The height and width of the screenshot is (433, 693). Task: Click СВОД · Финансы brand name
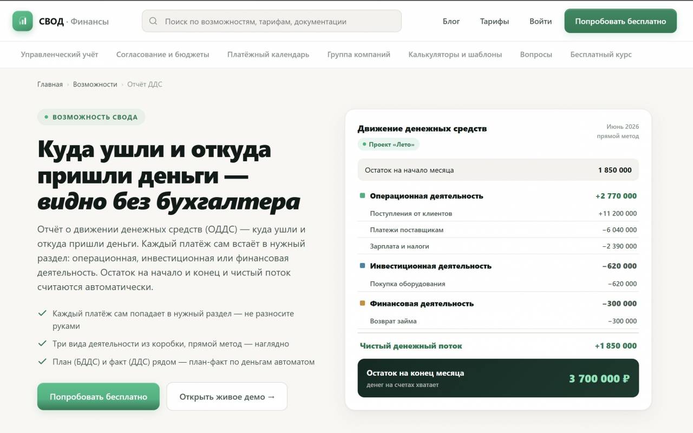point(74,22)
